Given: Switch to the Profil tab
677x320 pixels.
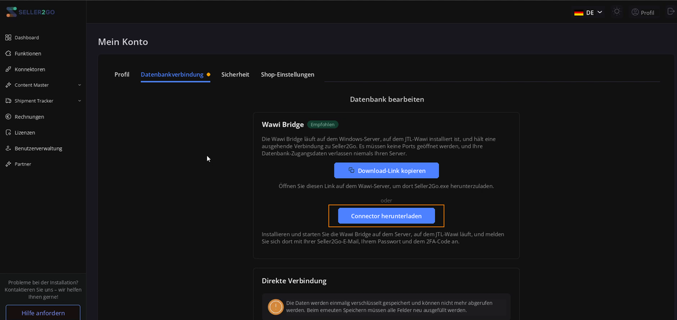Looking at the screenshot, I should coord(122,75).
